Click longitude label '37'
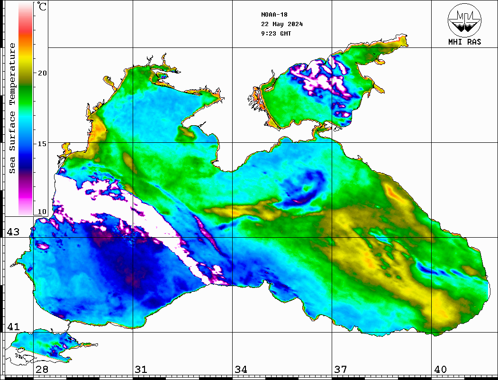 pos(341,370)
